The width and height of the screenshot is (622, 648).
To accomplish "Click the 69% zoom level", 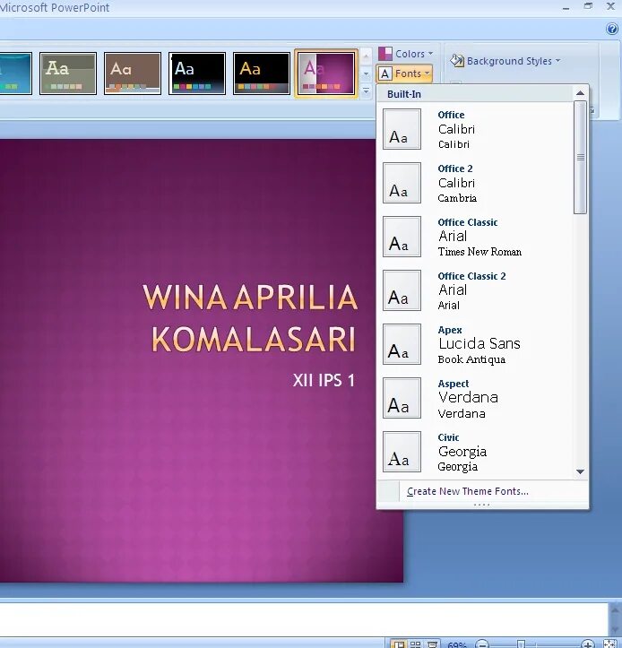I will (457, 644).
